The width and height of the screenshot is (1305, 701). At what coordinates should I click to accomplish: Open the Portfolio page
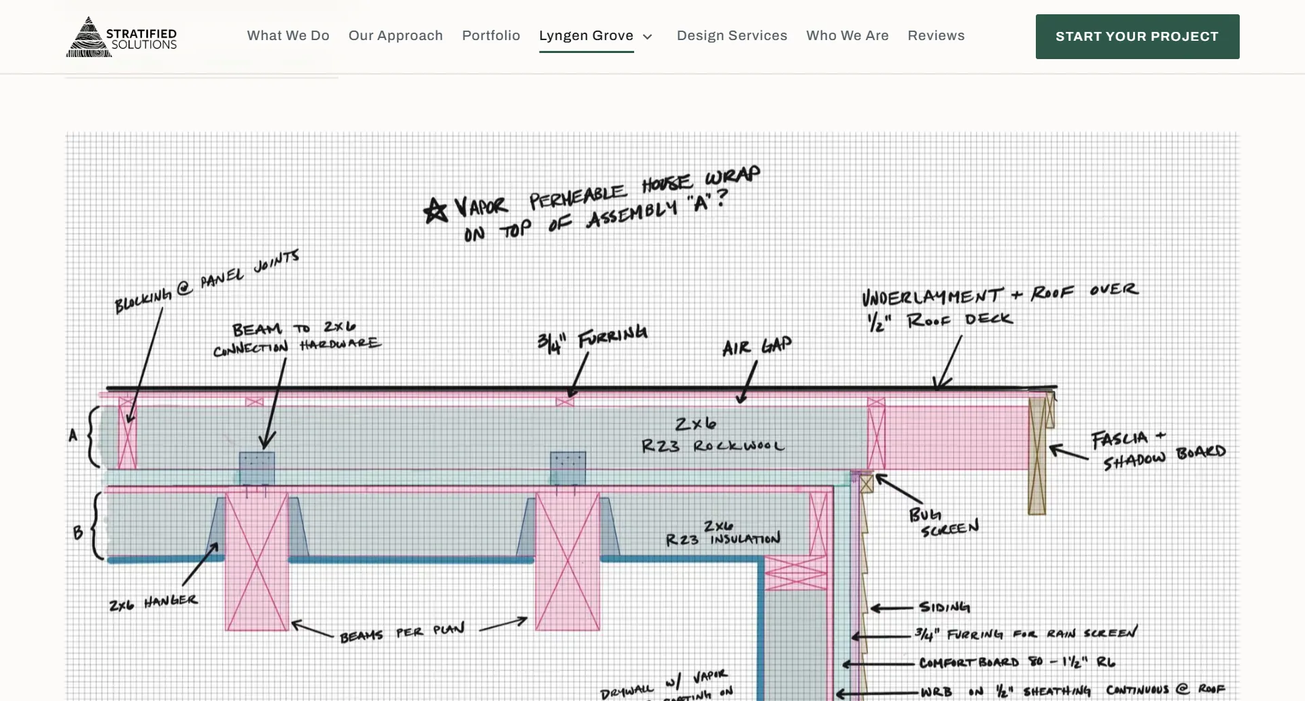[491, 36]
